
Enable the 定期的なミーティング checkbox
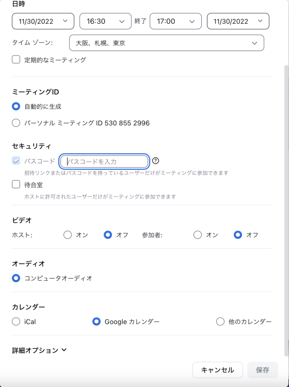(x=16, y=59)
